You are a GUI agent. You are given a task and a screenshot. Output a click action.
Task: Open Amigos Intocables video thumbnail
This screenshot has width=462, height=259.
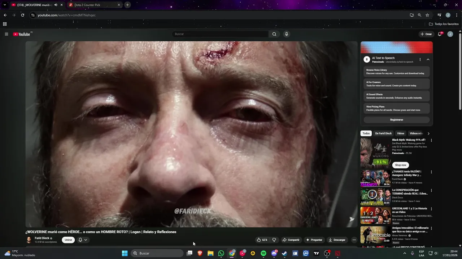pos(375,234)
